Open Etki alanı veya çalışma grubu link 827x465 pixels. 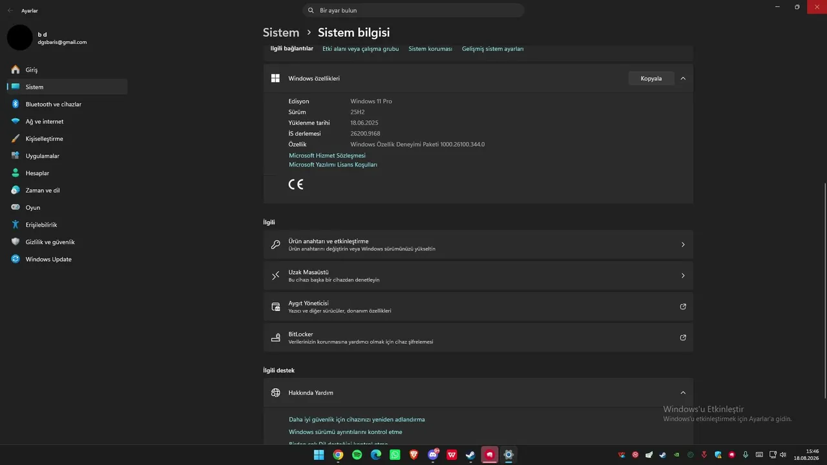coord(361,49)
